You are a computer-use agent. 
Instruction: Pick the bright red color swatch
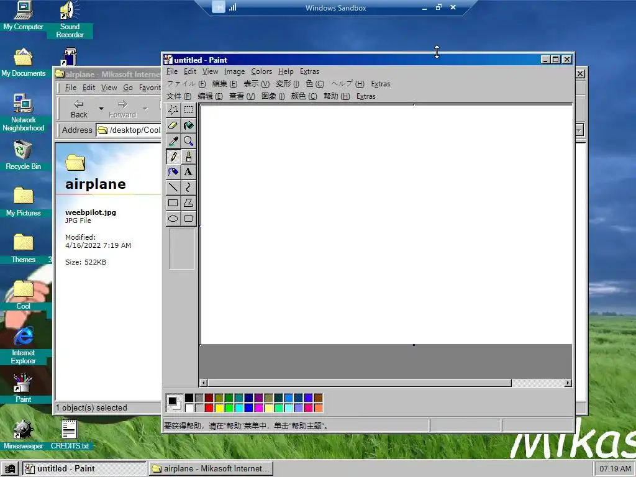tap(209, 407)
